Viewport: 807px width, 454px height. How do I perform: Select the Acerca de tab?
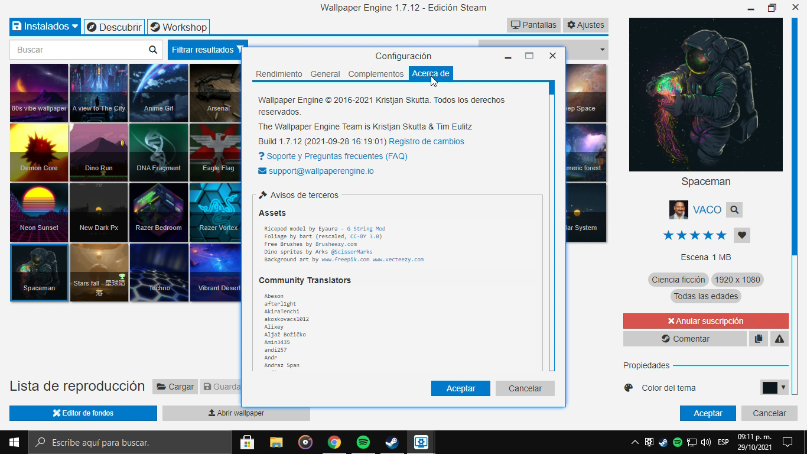pos(431,73)
